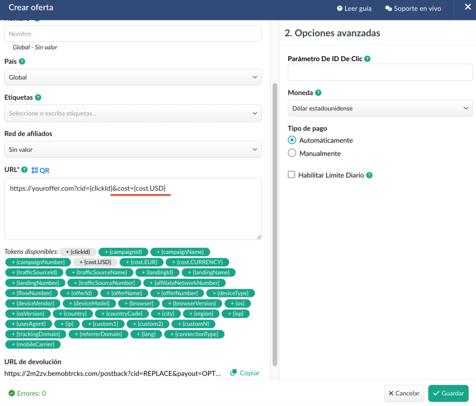Expand the Red de afiliados dropdown
476x406 pixels.
tap(132, 149)
